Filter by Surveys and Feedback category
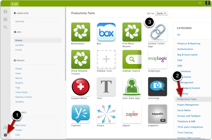This screenshot has height=140, width=212. click(189, 116)
